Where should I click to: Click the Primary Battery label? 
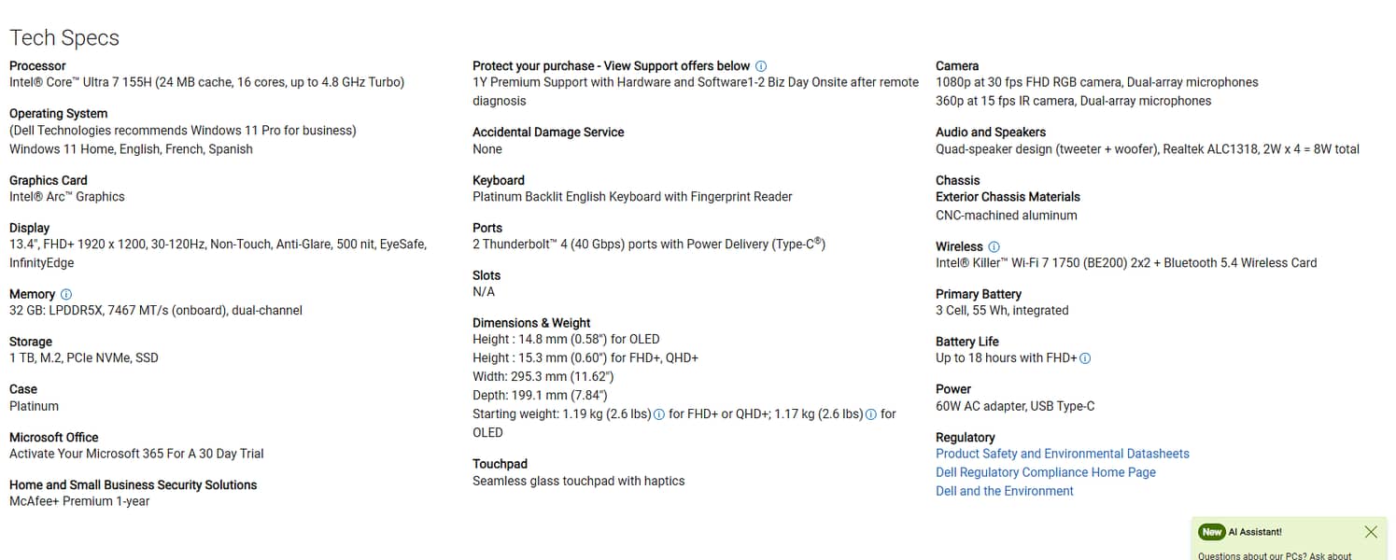[978, 294]
